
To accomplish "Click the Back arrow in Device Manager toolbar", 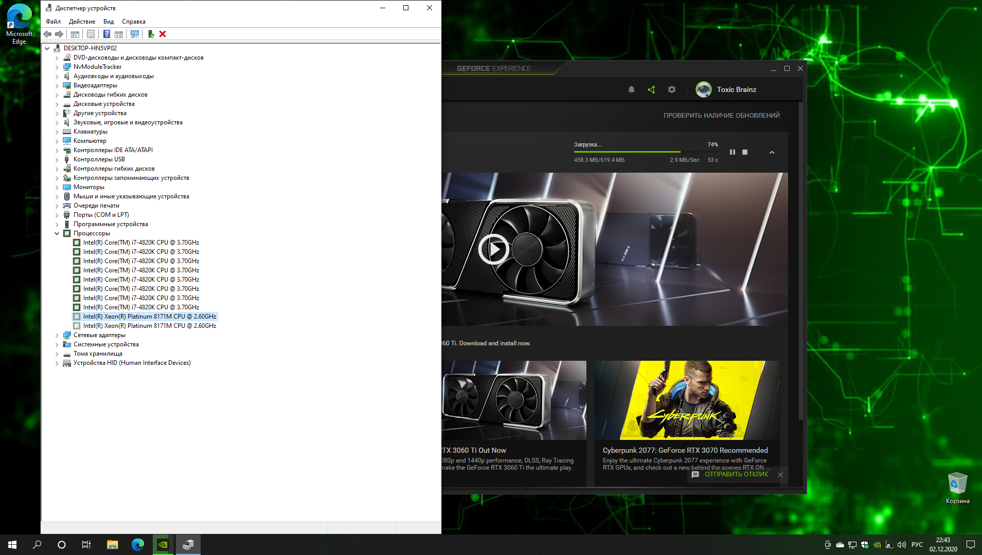I will tap(47, 34).
